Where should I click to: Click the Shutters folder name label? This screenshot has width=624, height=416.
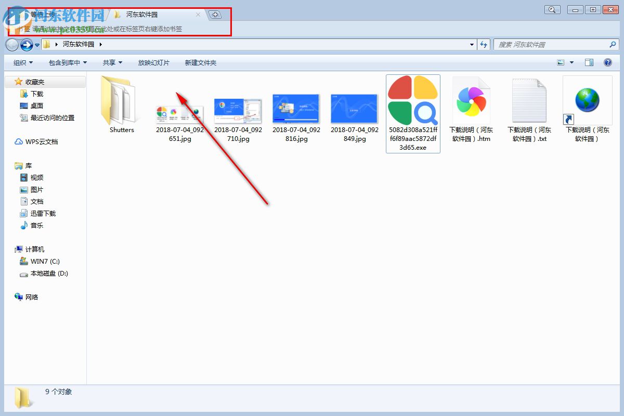[122, 130]
